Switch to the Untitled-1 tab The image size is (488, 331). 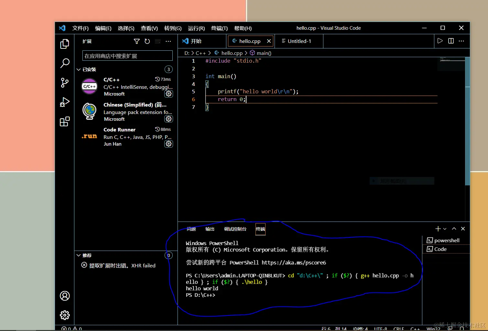(x=299, y=41)
